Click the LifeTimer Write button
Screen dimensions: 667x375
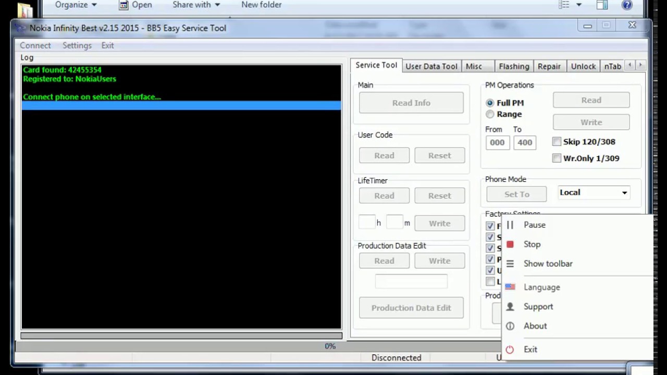pos(440,223)
